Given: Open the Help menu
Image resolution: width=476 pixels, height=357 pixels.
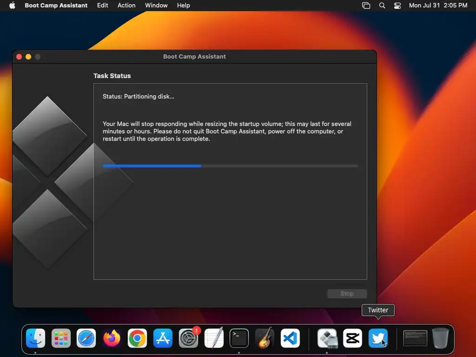Looking at the screenshot, I should tap(184, 5).
